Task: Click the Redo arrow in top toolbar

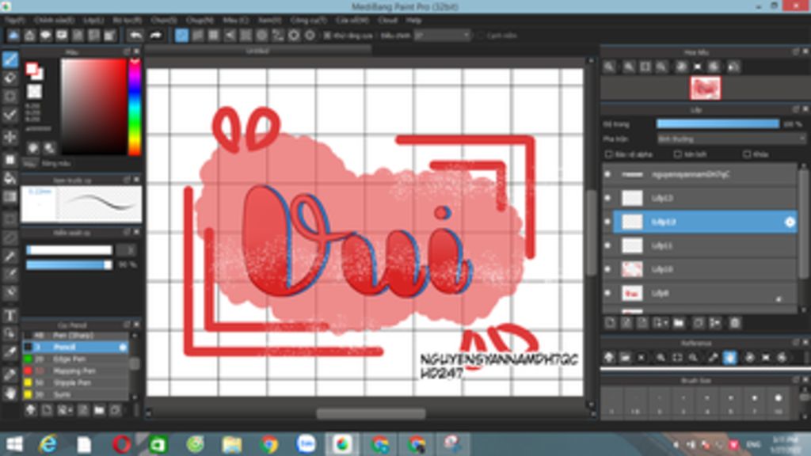Action: 156,35
